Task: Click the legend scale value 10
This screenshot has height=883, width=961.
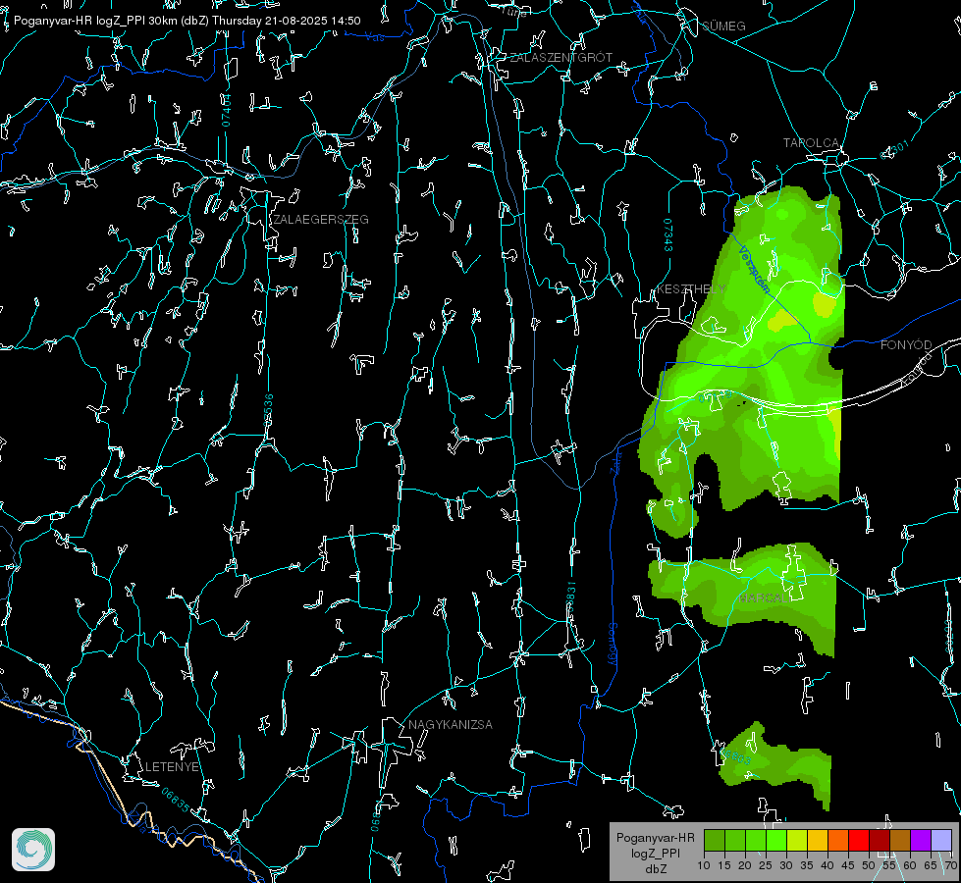Action: (x=704, y=866)
